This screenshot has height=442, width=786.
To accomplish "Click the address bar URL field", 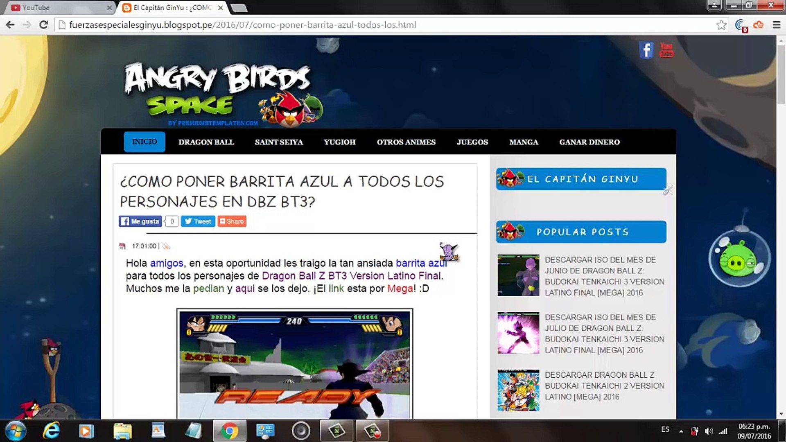I will 368,25.
